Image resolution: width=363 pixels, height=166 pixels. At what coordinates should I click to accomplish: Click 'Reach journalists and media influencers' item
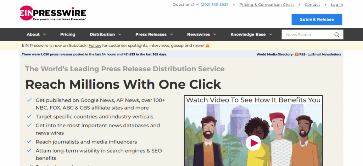[x=86, y=142]
